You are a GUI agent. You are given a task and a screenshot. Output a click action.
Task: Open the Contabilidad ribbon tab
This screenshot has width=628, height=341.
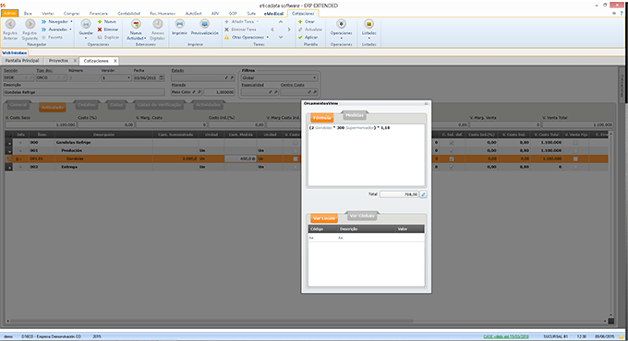[128, 13]
